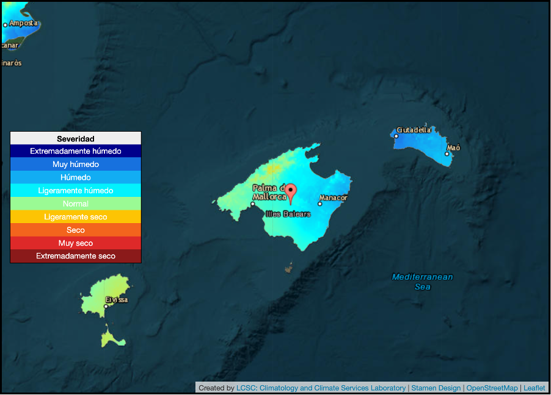Click the Ligeramente seco legend swatch
Viewport: 551px width, 395px height.
[76, 217]
